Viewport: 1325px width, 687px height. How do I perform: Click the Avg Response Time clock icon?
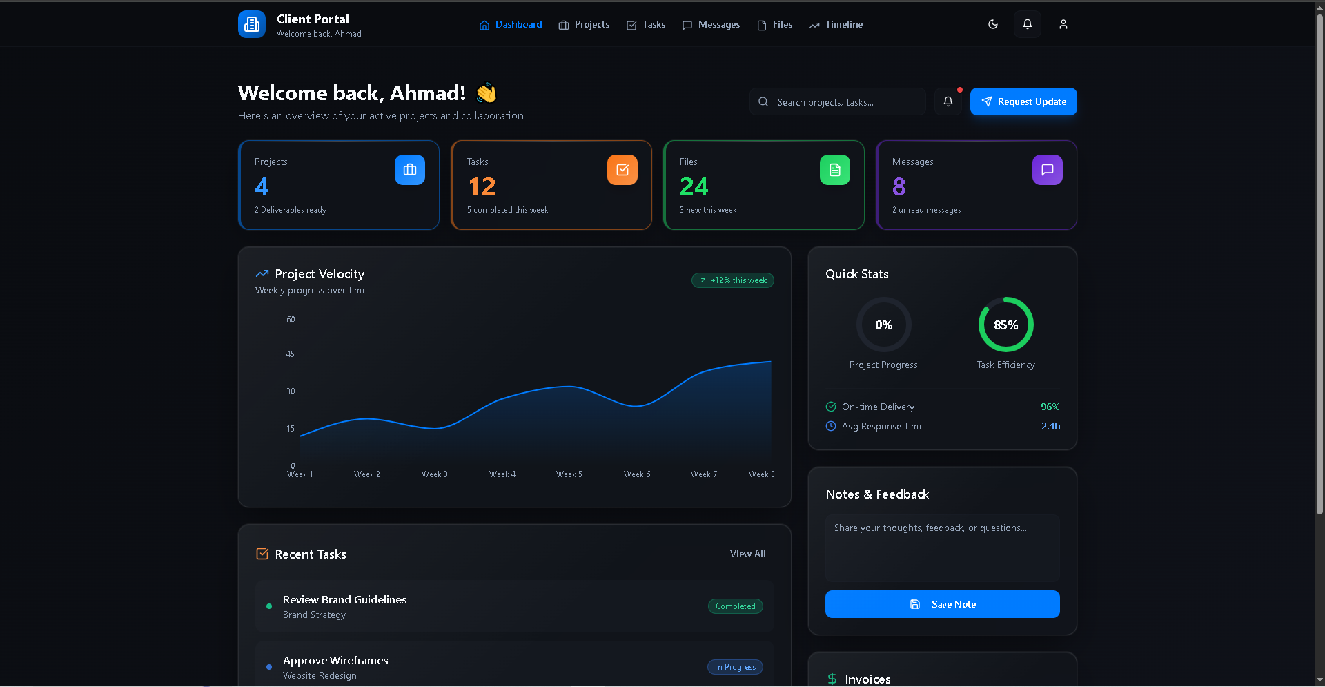(x=831, y=426)
